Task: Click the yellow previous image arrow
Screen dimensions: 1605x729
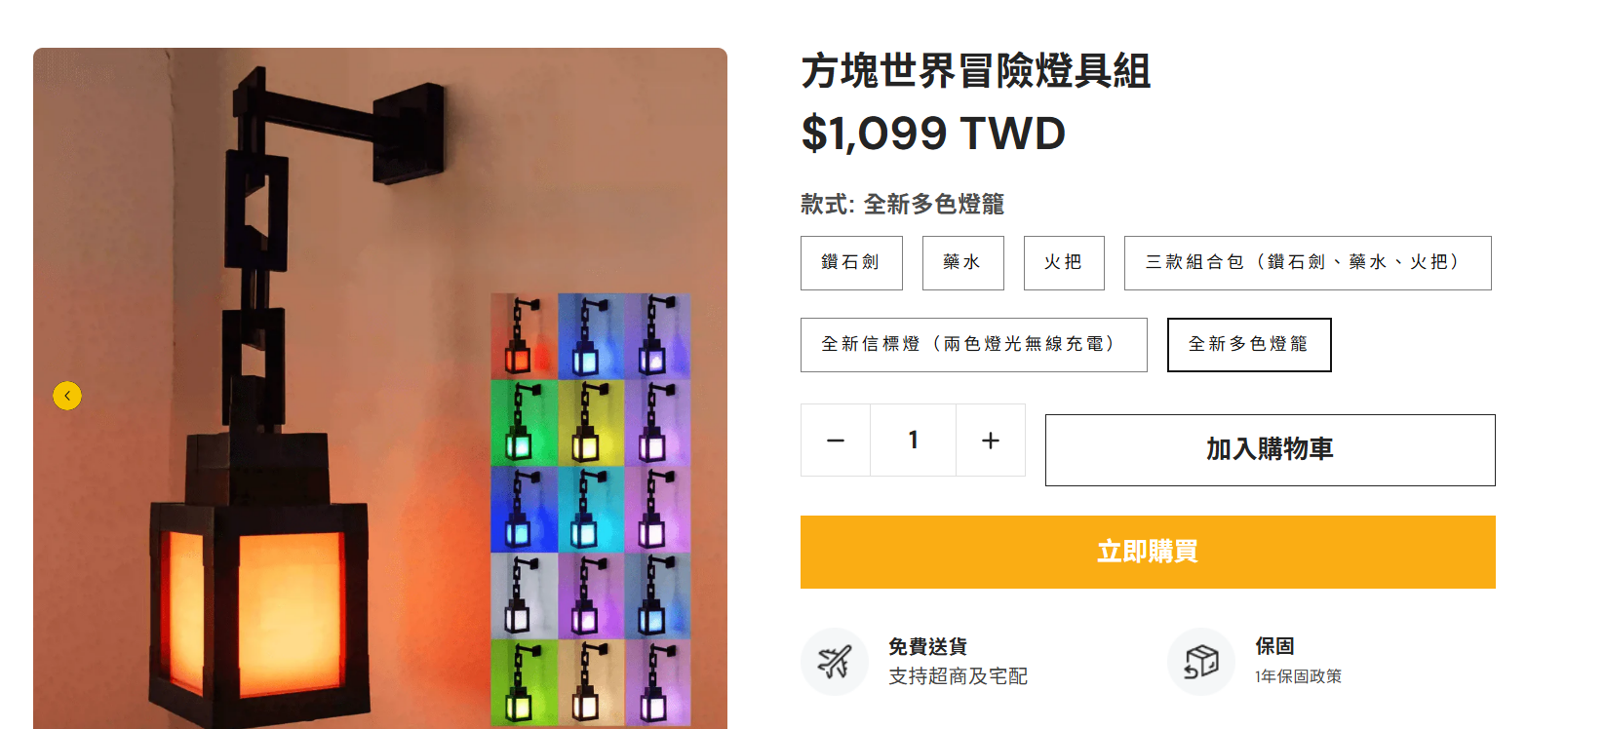Action: [x=67, y=396]
